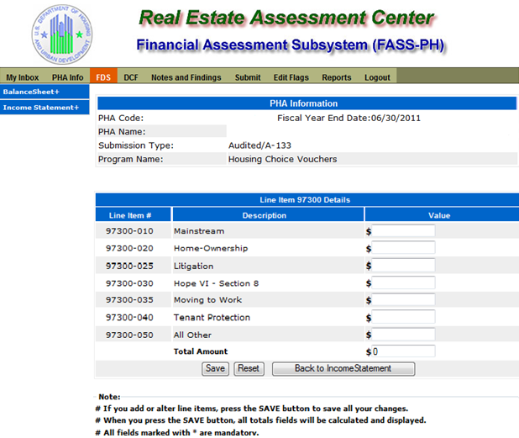Expand the BalanceSheet+ sidebar section
Image resolution: width=519 pixels, height=438 pixels.
(x=45, y=92)
